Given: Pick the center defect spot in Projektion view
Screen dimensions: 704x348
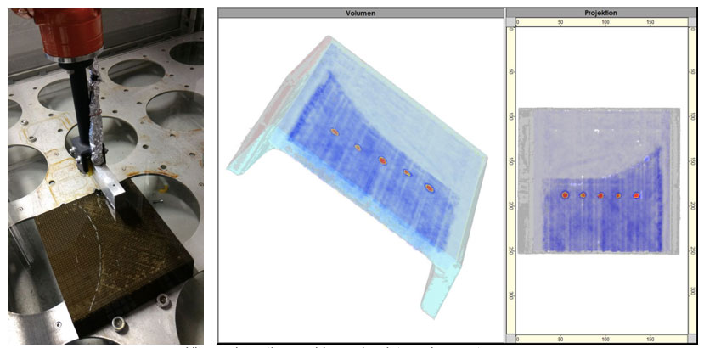Looking at the screenshot, I should pyautogui.click(x=600, y=195).
